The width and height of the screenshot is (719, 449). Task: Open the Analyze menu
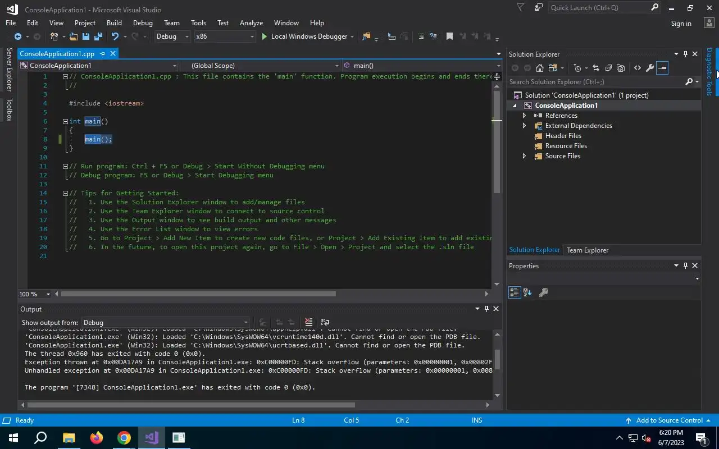tap(251, 23)
